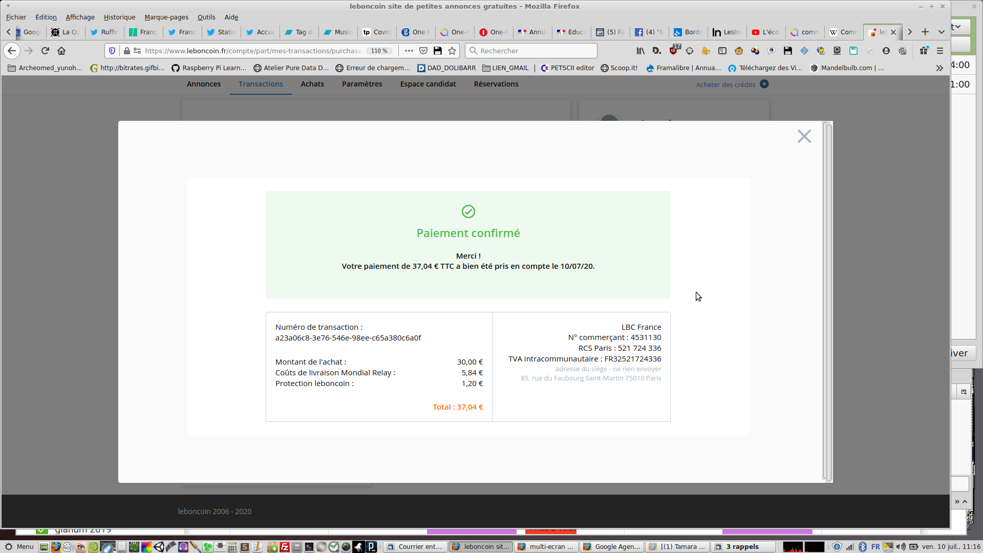Open the page actions three-dots menu
This screenshot has width=983, height=553.
tap(409, 51)
